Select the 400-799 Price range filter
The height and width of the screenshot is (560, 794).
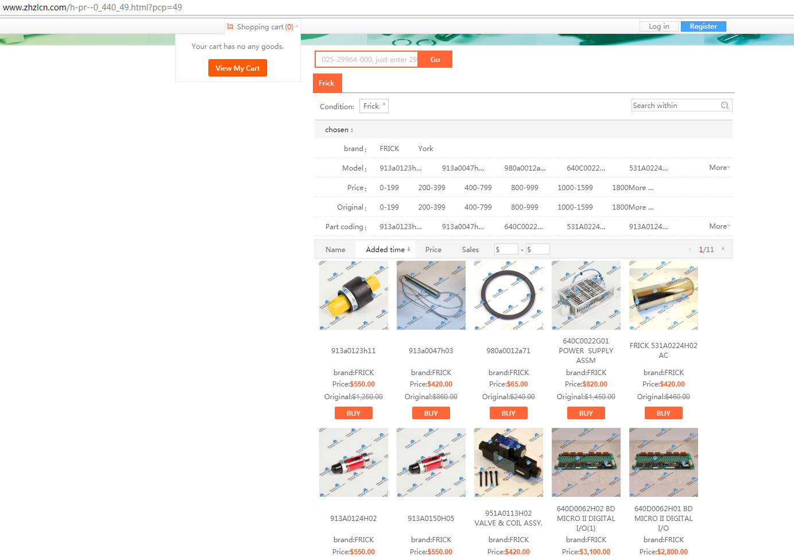[x=478, y=188]
